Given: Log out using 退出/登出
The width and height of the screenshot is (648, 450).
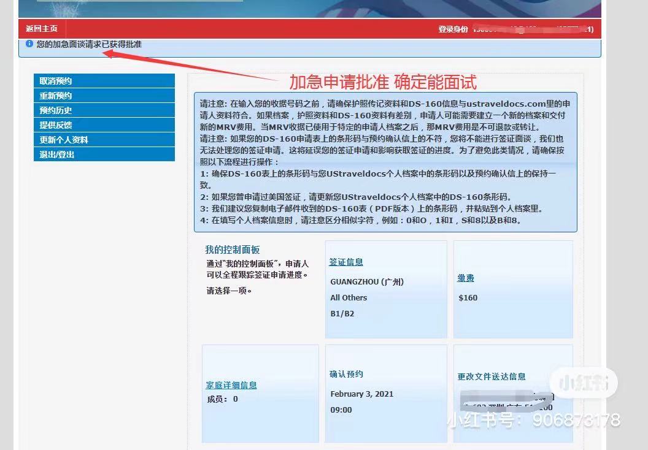Looking at the screenshot, I should pyautogui.click(x=57, y=154).
